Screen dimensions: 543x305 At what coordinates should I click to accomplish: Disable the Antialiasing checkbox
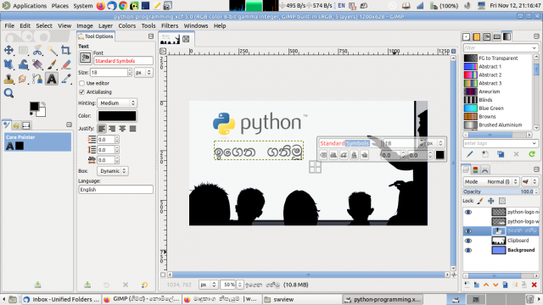click(x=82, y=92)
